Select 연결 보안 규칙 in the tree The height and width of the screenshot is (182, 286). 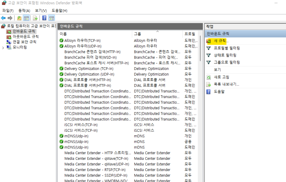click(x=25, y=42)
